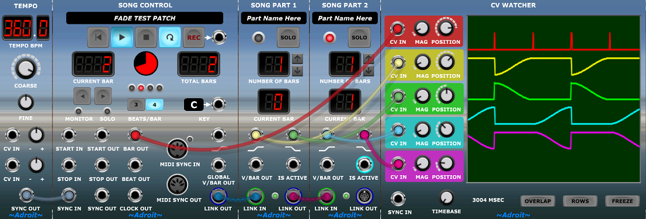The image size is (646, 219).
Task: Click the play button in Song Control
Action: (122, 37)
